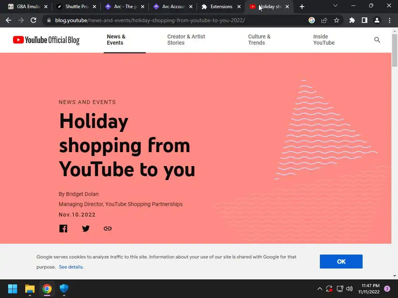Image resolution: width=398 pixels, height=298 pixels.
Task: Click the author name Bridget Dolan
Action: coord(82,194)
